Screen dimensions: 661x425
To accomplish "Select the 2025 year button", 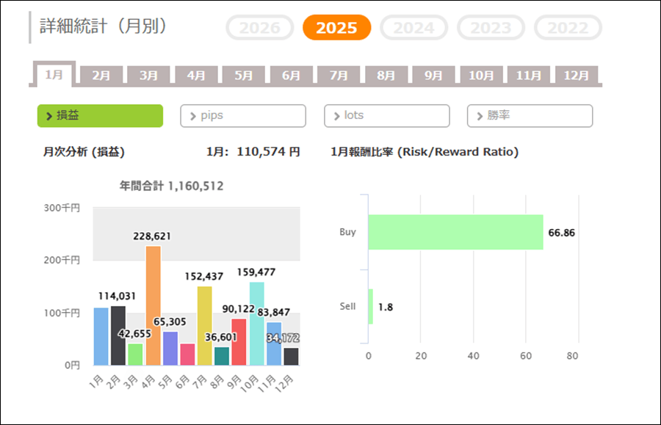I will coord(336,28).
